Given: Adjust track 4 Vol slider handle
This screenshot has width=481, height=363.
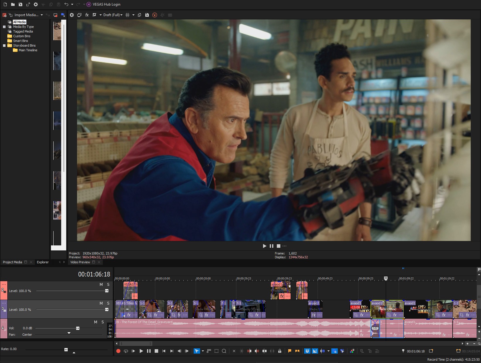Looking at the screenshot, I should tap(78, 328).
